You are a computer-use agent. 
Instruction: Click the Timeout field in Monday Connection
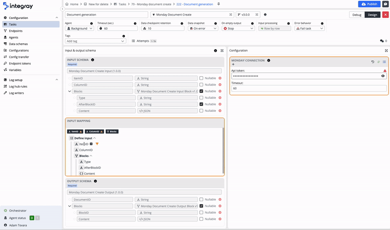tap(308, 88)
